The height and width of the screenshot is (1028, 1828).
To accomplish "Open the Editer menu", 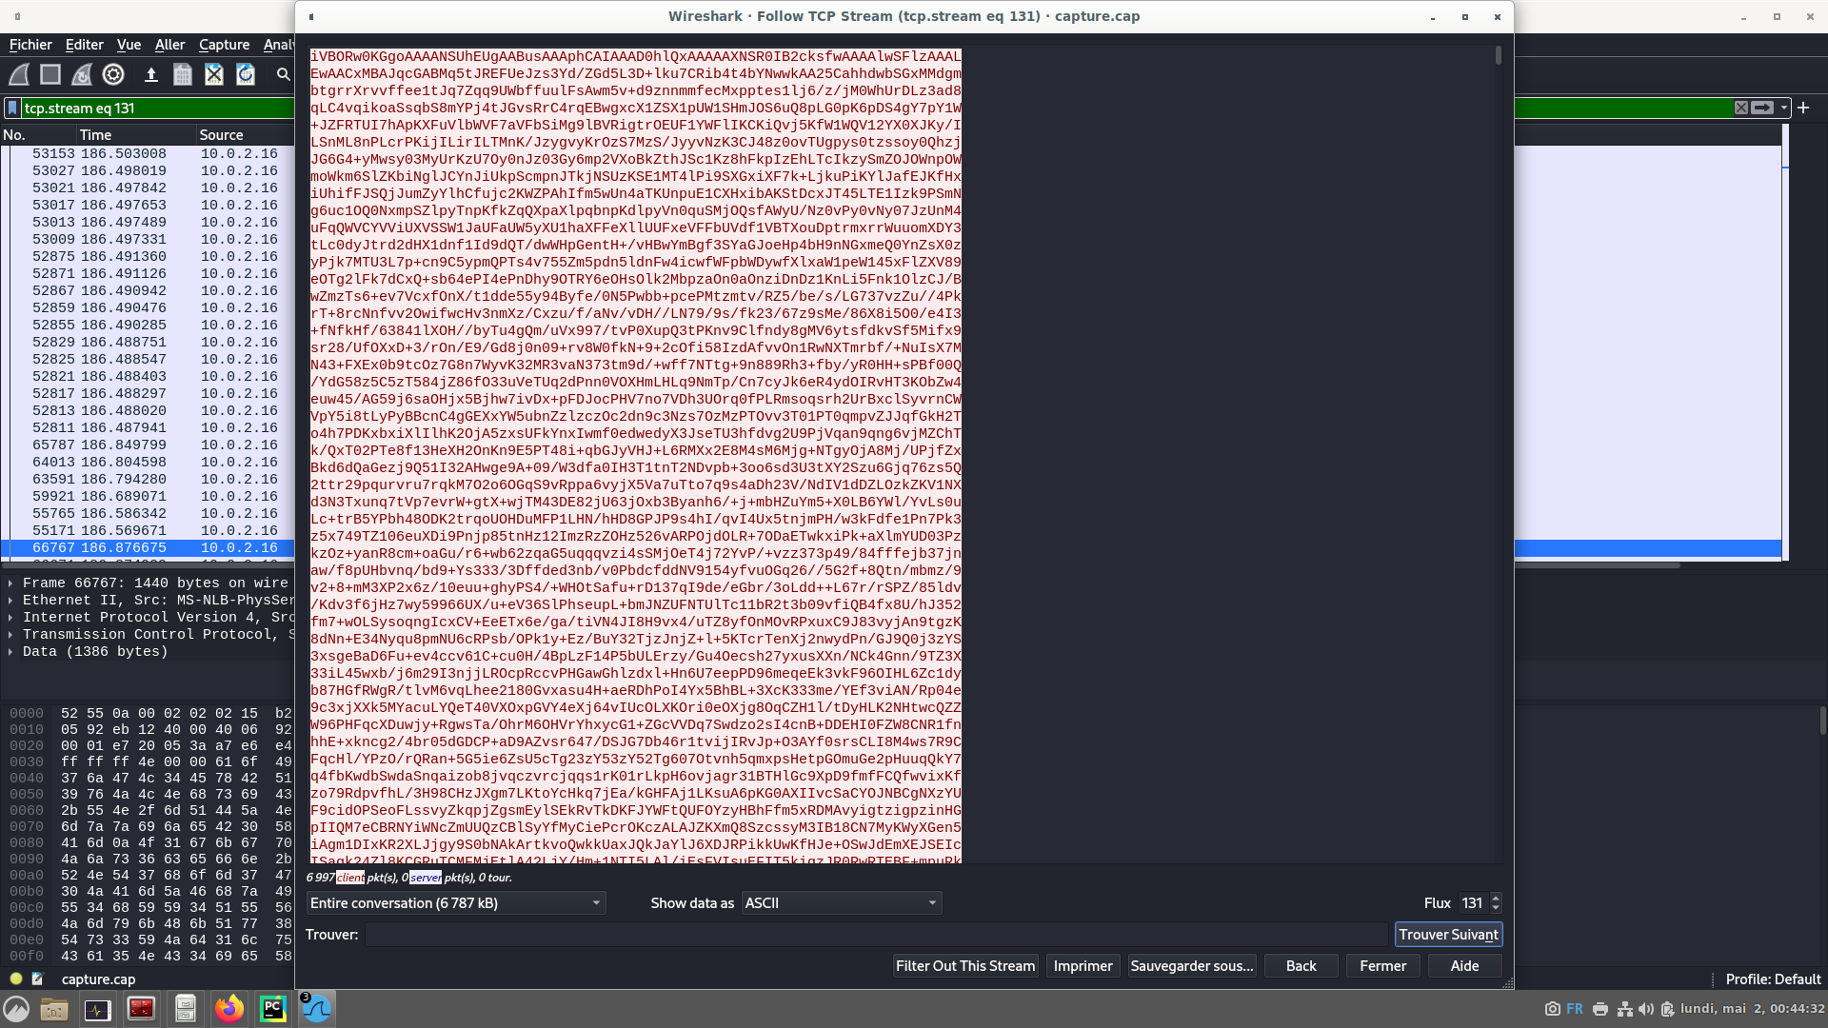I will tap(84, 45).
